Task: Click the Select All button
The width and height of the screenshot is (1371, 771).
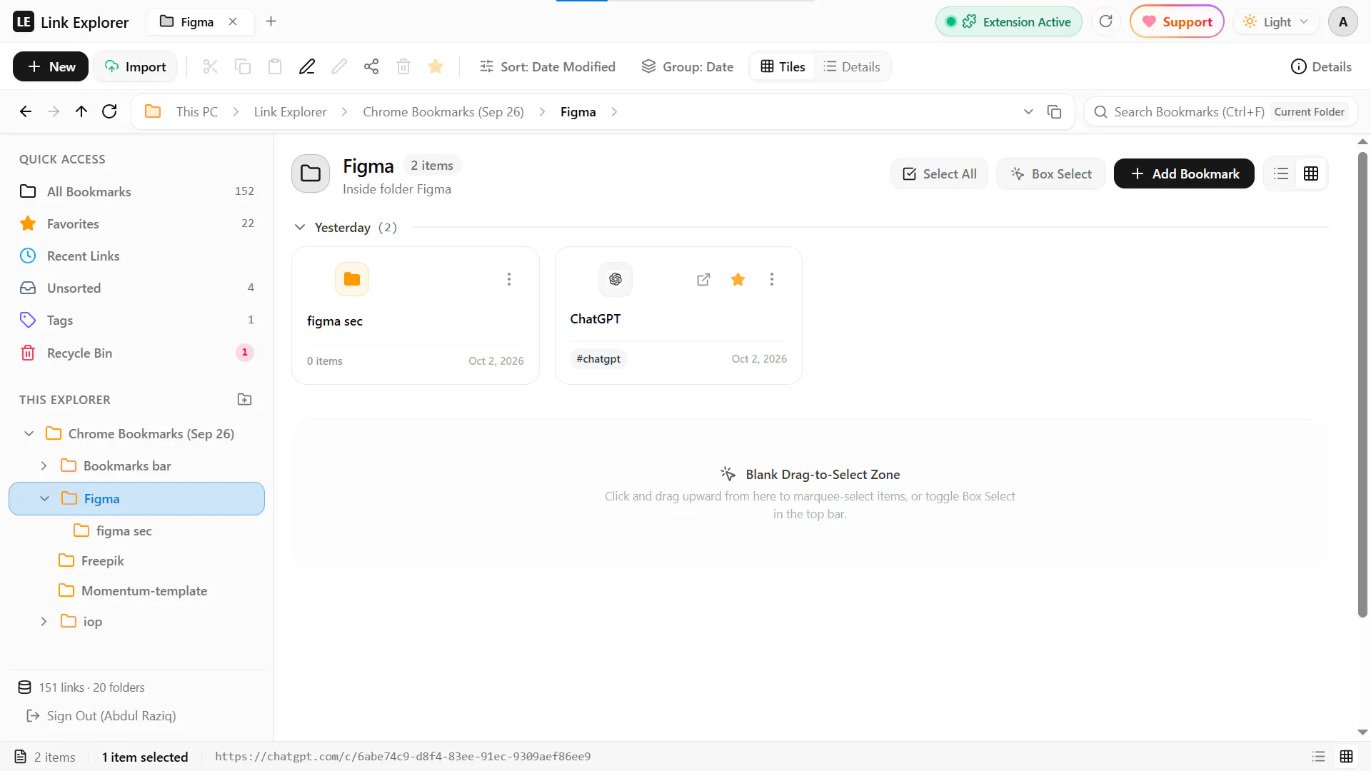Action: [x=939, y=173]
